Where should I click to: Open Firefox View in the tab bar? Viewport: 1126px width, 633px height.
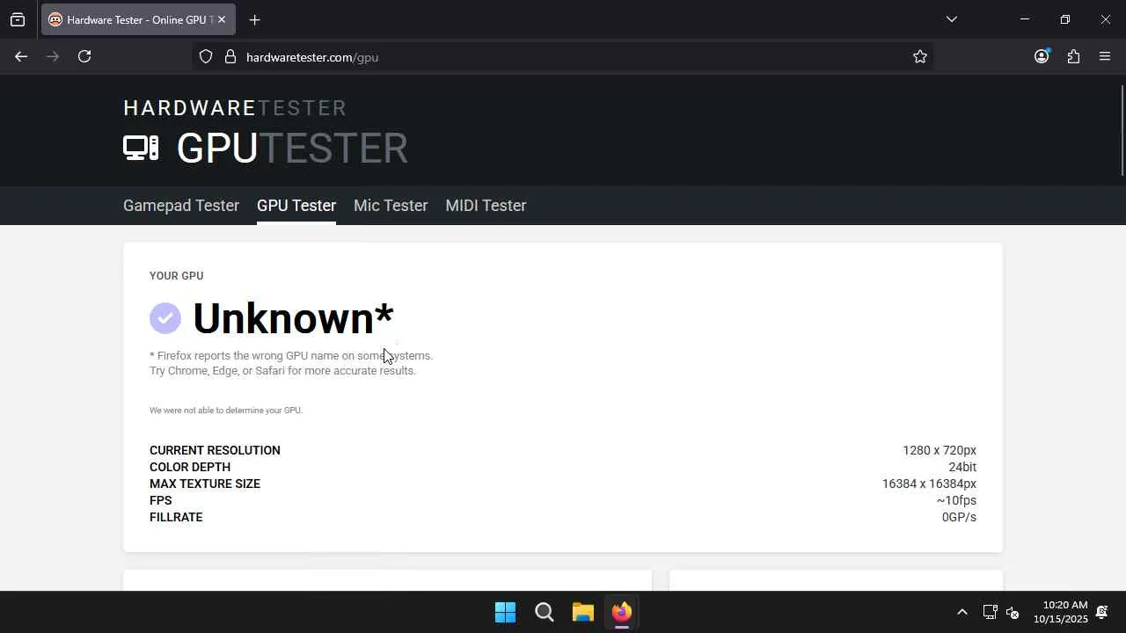tap(18, 19)
